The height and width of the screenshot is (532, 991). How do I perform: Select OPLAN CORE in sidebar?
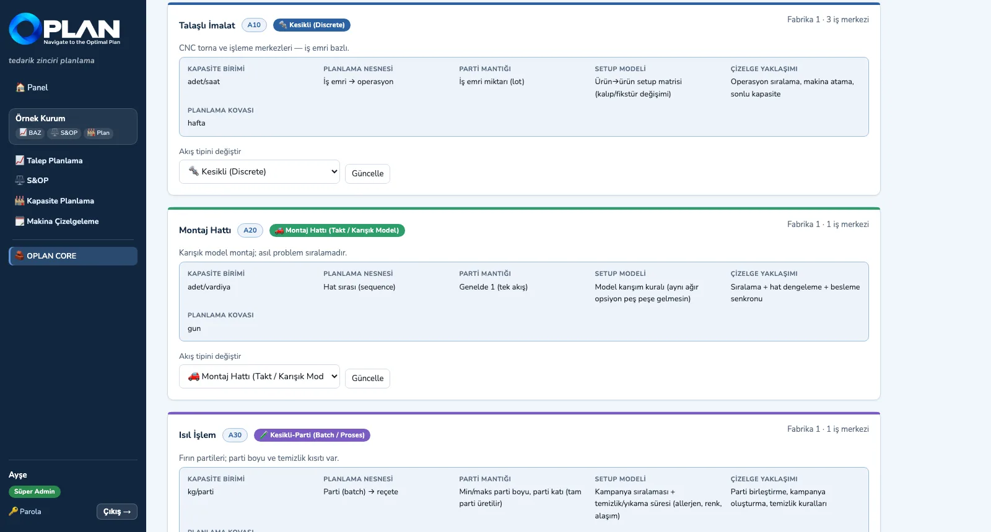[73, 256]
